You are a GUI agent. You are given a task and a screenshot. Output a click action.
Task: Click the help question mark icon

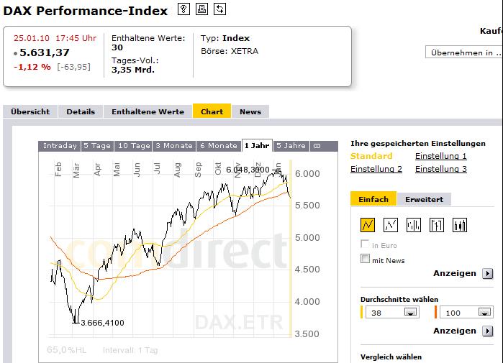[183, 9]
